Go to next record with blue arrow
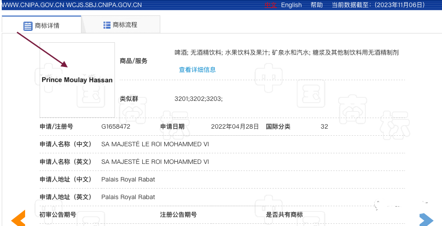Image resolution: width=442 pixels, height=226 pixels. click(x=427, y=220)
